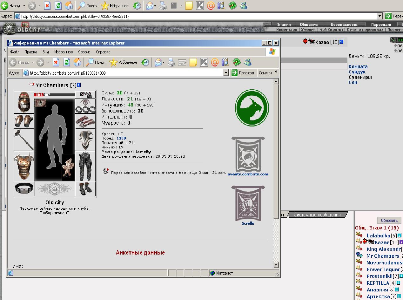Click events.combats.com link
The width and height of the screenshot is (403, 300).
tap(248, 174)
